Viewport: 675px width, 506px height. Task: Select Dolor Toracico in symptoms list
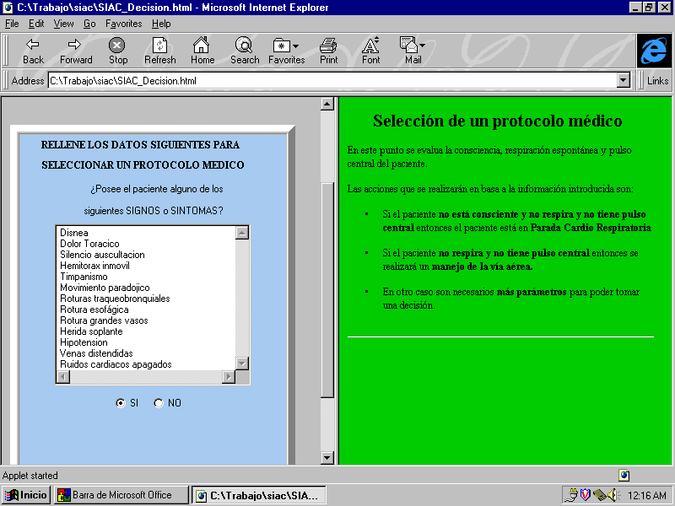[89, 244]
